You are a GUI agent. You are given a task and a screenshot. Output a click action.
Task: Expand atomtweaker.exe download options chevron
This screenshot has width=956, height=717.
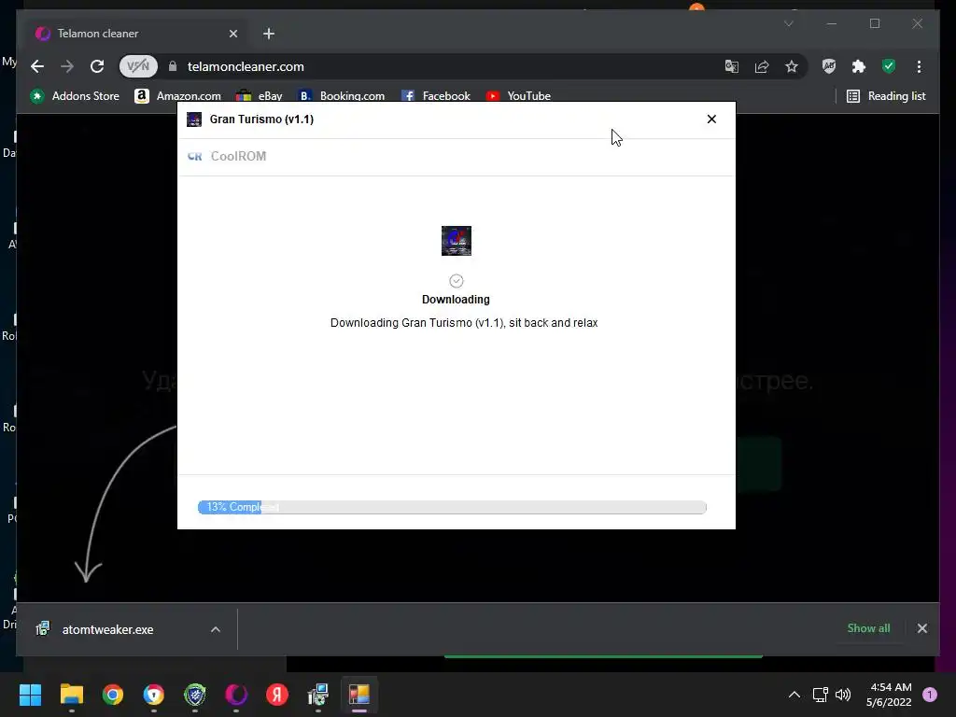(216, 629)
